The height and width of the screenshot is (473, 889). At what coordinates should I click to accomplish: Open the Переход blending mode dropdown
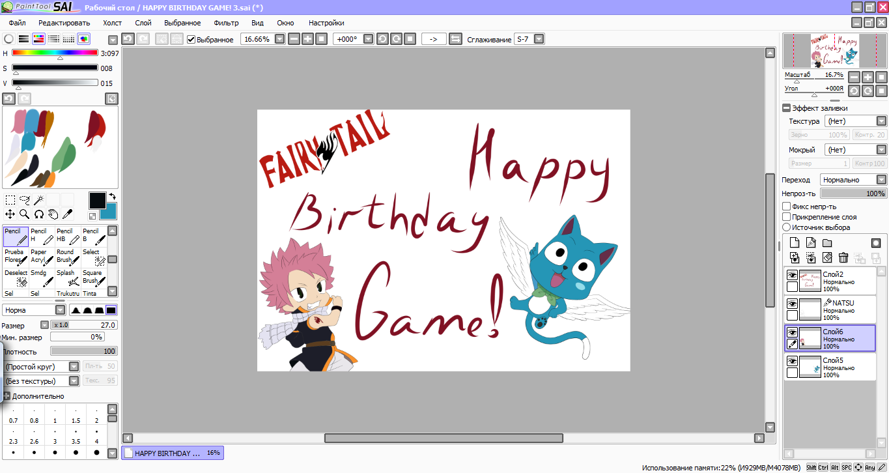[853, 180]
